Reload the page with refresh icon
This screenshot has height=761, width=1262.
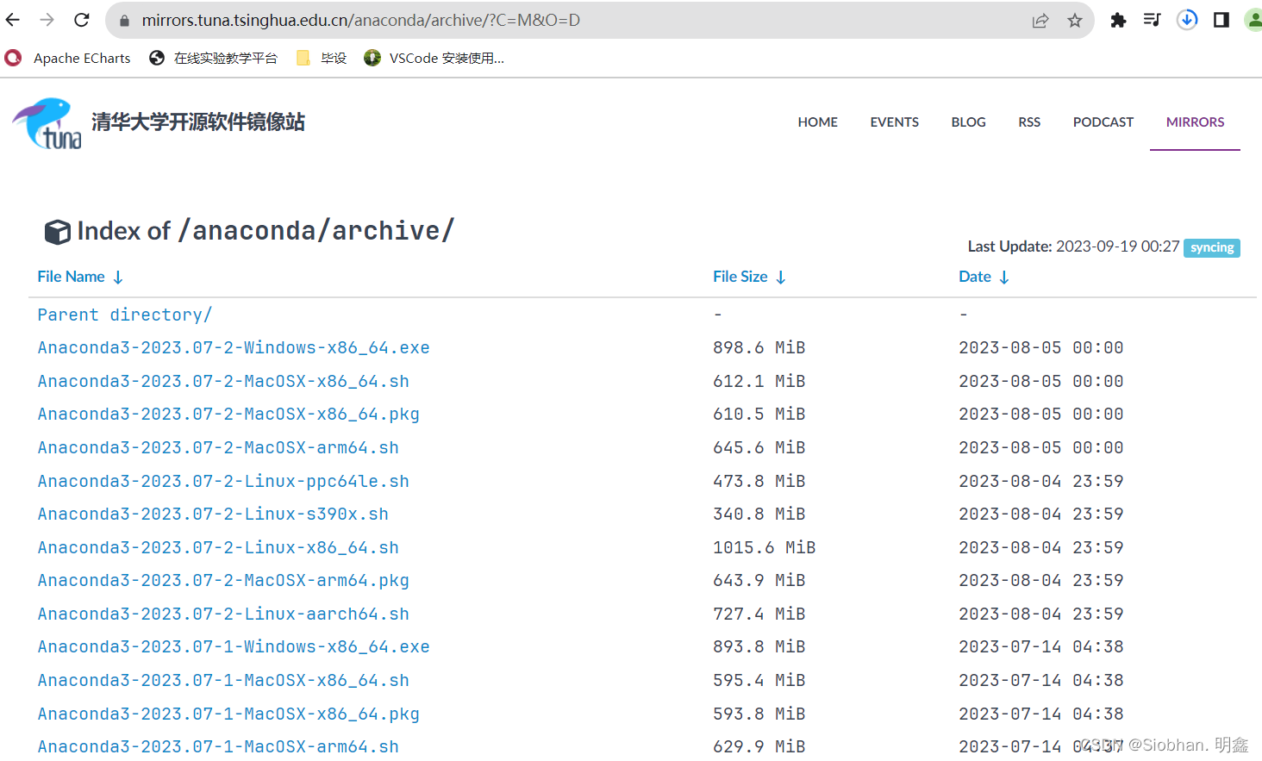point(82,20)
